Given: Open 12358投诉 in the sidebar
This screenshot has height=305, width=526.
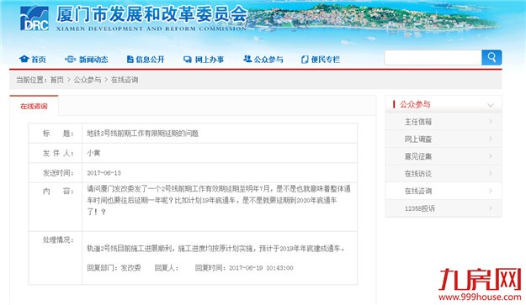Looking at the screenshot, I should click(419, 208).
